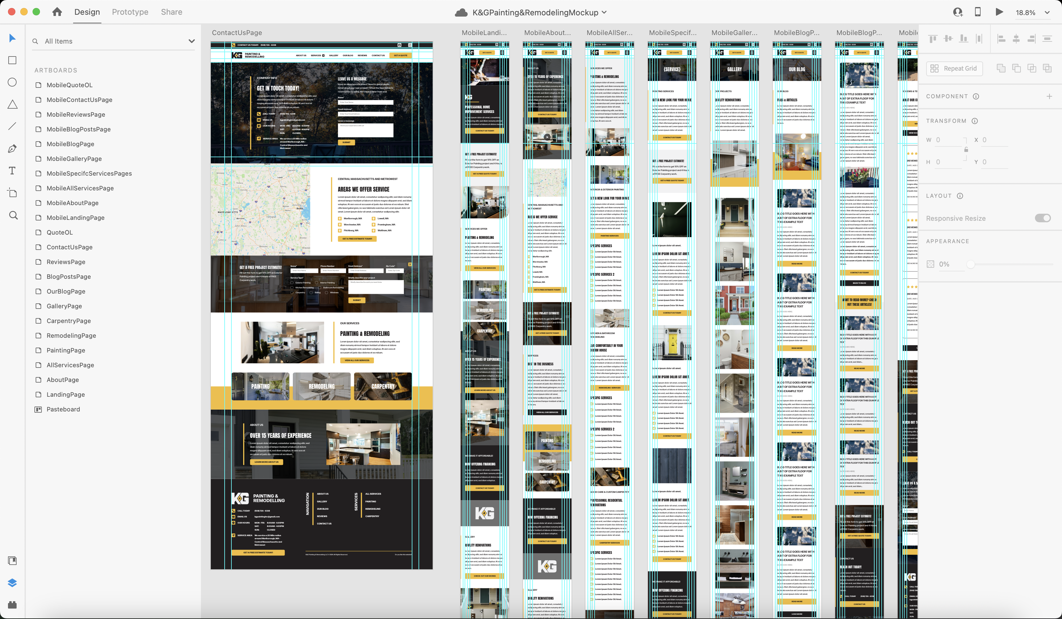
Task: Select the GalleryPage artboard in list
Action: [x=64, y=306]
